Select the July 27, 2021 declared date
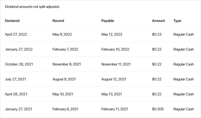 tap(15, 79)
